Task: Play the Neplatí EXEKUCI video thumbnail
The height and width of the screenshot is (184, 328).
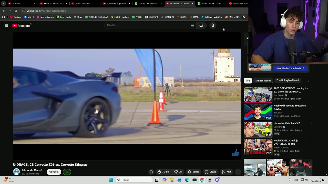Action: tap(258, 147)
